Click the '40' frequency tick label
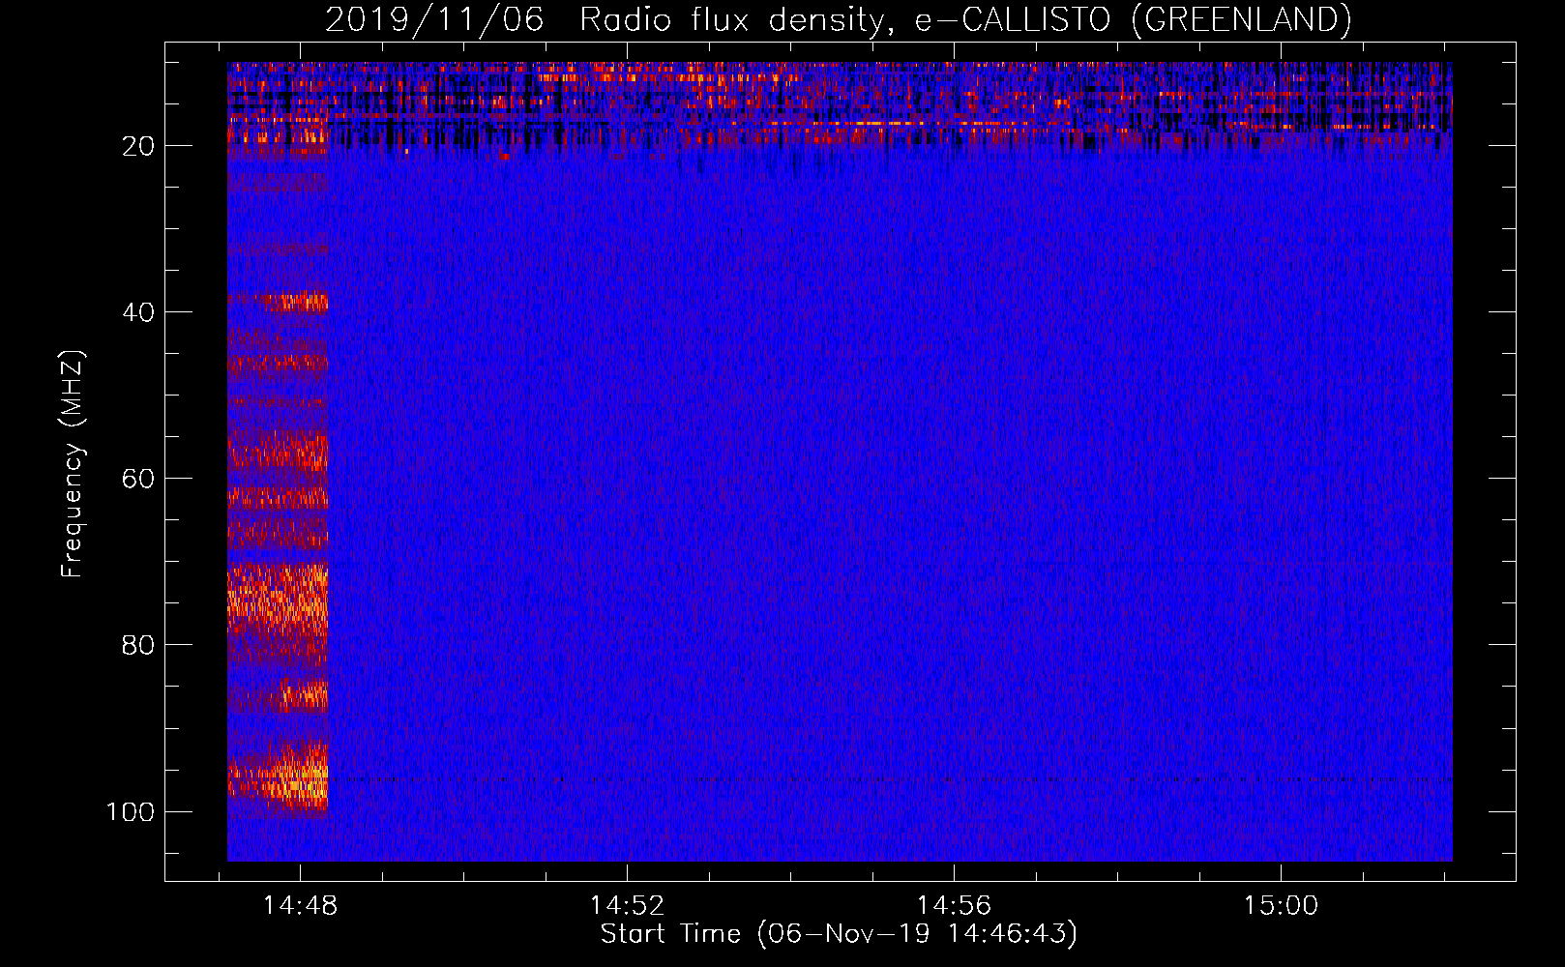This screenshot has width=1565, height=967. pyautogui.click(x=137, y=312)
